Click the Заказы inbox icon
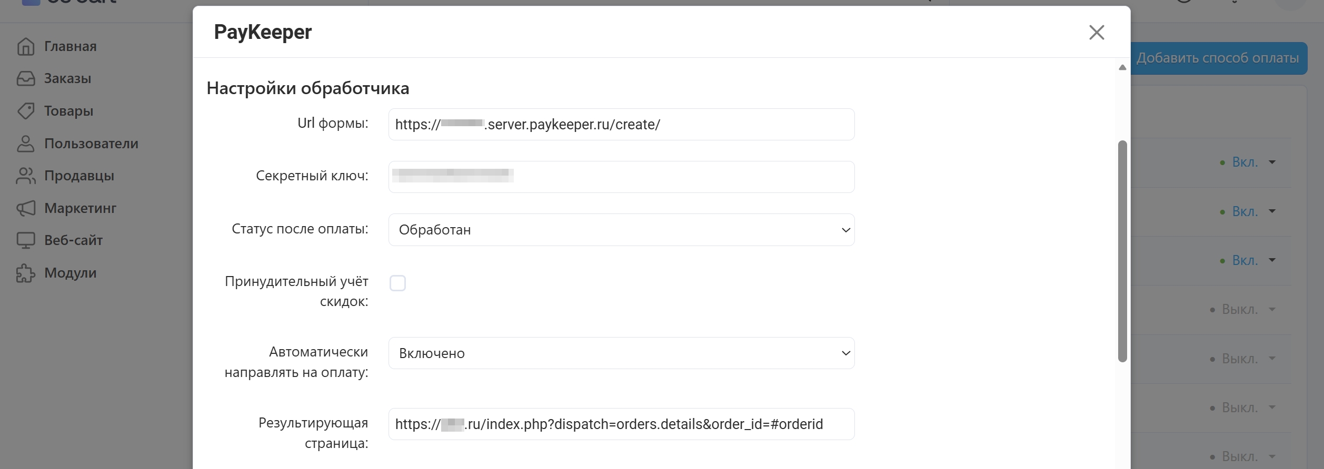Viewport: 1324px width, 469px height. pos(25,79)
